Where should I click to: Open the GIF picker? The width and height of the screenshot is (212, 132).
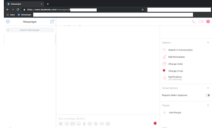(x=73, y=124)
